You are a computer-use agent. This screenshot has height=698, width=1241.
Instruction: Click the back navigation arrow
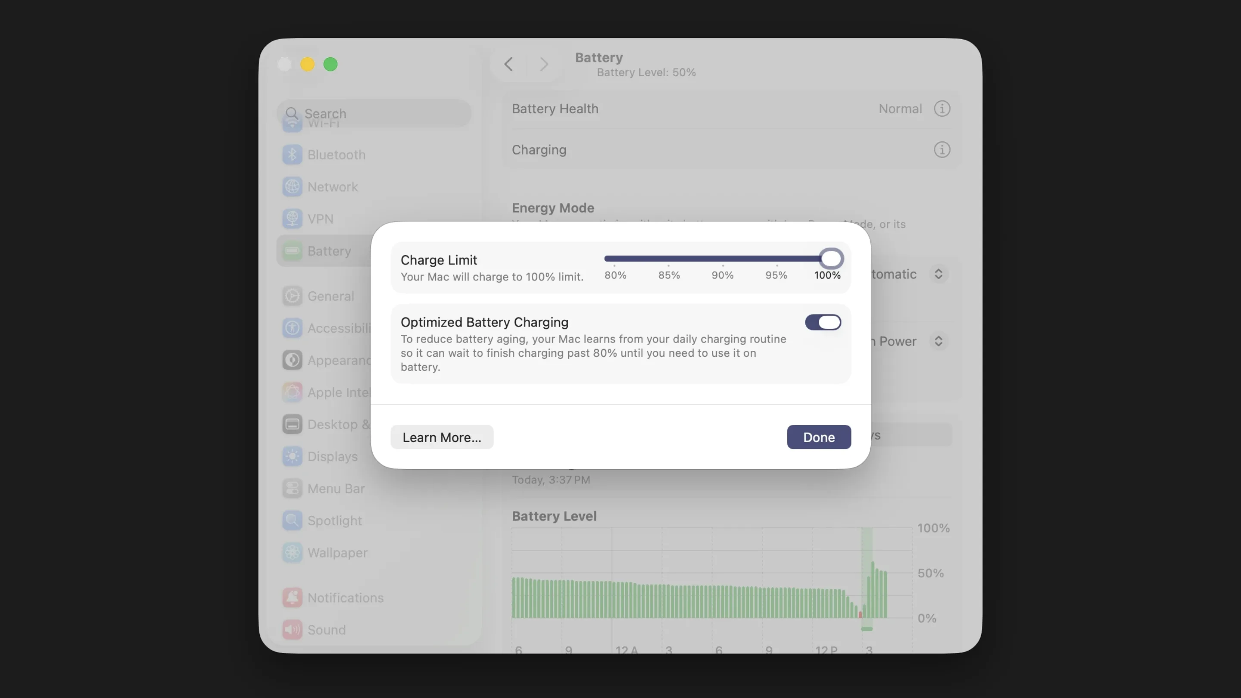508,64
